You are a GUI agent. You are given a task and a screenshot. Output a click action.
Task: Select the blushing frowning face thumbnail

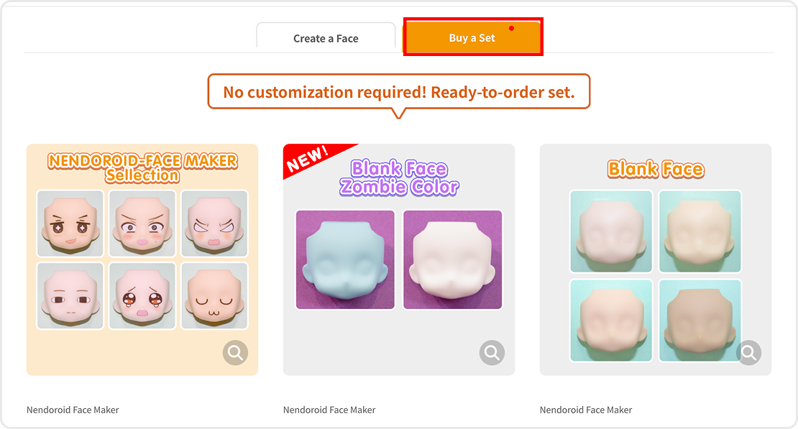pos(142,223)
